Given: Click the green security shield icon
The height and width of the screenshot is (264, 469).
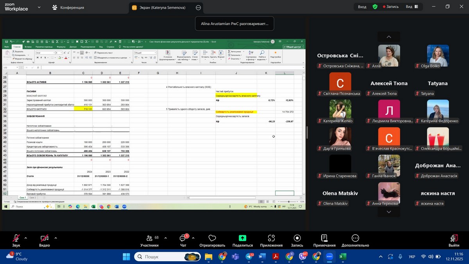Looking at the screenshot, I should click(375, 7).
